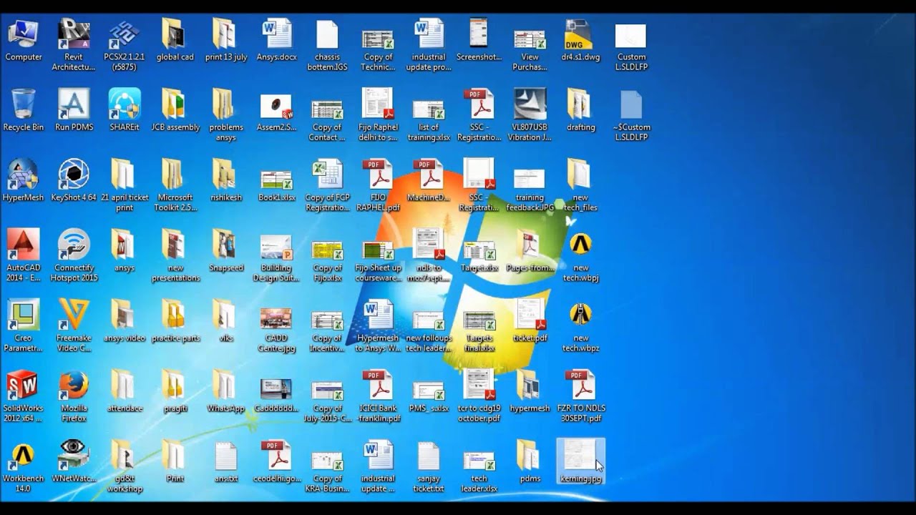Click the "sanjay ticket.txt" file name

[x=429, y=484]
